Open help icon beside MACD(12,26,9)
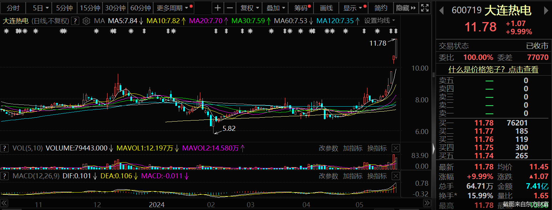 tap(5, 176)
